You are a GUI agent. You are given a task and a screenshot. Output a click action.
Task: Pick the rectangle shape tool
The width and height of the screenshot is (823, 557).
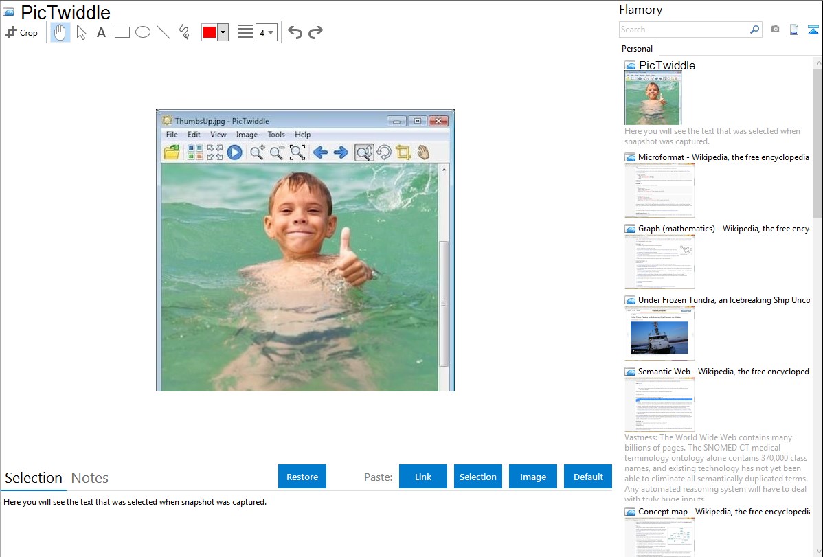[x=122, y=32]
